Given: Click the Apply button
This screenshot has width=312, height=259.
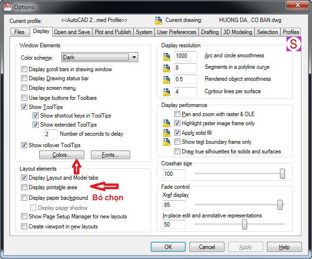Looking at the screenshot, I should click(245, 247).
